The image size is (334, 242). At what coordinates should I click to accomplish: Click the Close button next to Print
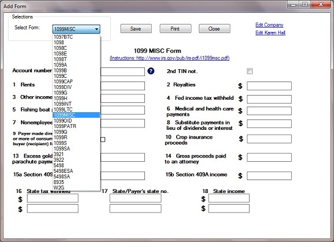click(x=215, y=29)
